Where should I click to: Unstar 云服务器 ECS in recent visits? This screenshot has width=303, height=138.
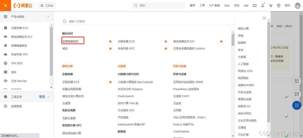(166, 41)
